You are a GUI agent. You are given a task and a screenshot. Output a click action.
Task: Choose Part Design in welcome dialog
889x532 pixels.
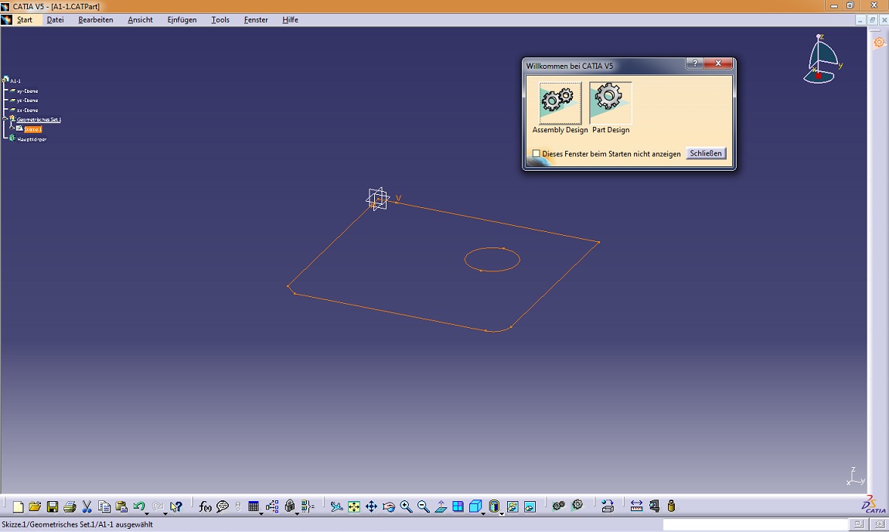coord(611,103)
